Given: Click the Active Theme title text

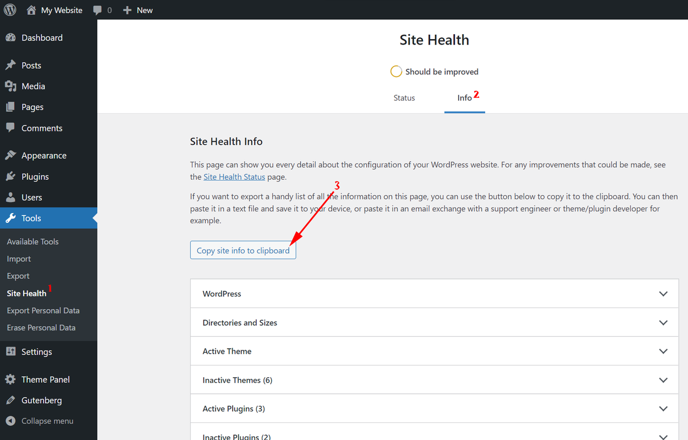Looking at the screenshot, I should (x=227, y=351).
